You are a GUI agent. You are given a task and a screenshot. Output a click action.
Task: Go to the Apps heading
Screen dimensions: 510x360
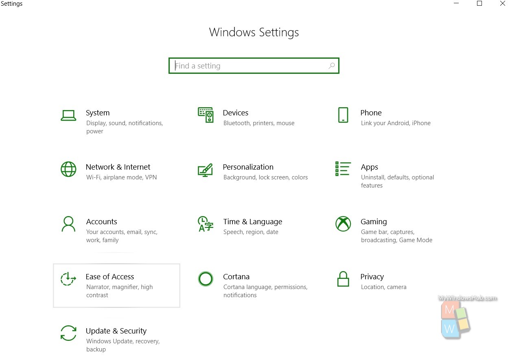pos(370,167)
